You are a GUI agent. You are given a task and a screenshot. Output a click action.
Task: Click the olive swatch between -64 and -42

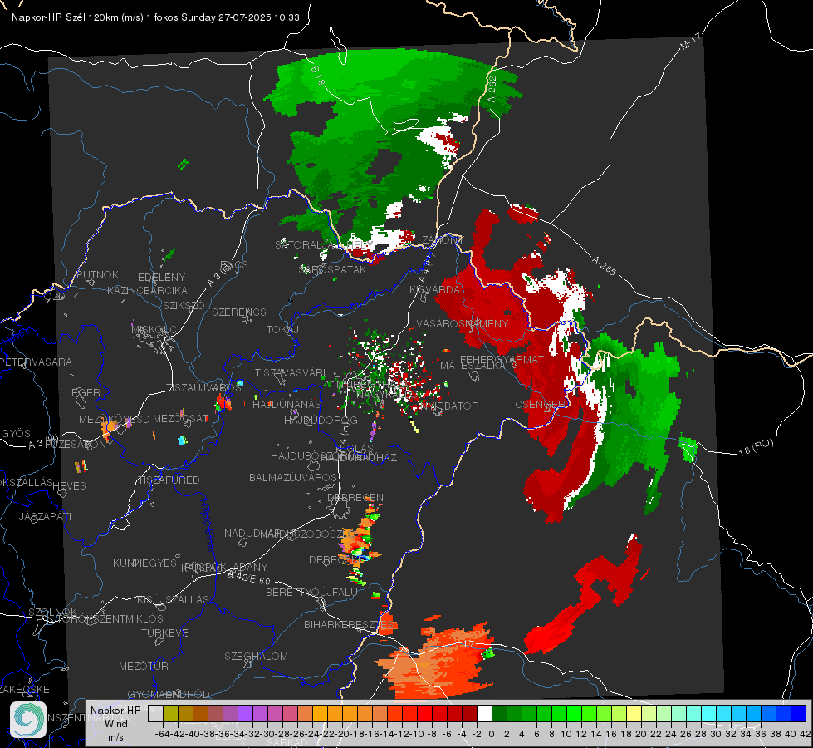170,714
